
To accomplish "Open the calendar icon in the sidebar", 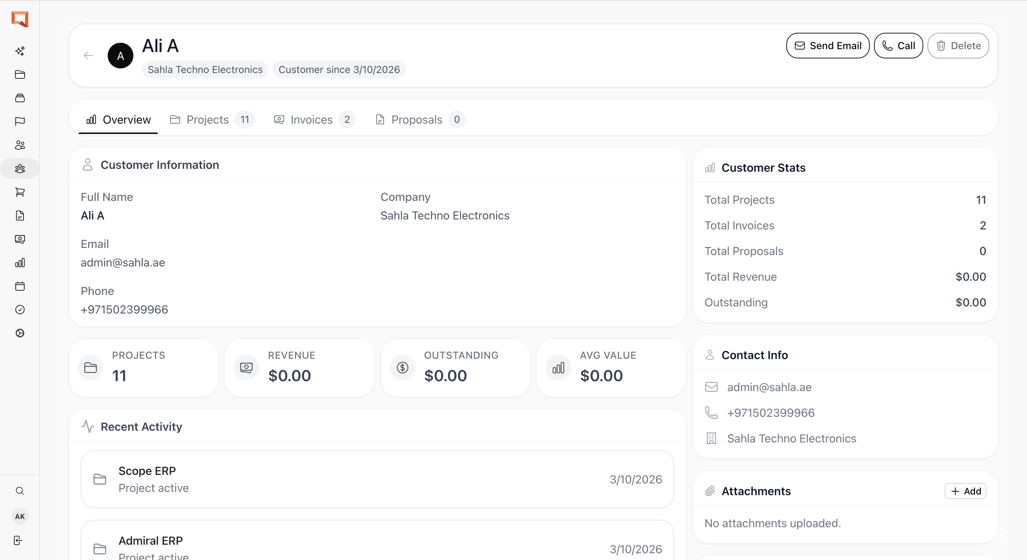I will pos(20,286).
